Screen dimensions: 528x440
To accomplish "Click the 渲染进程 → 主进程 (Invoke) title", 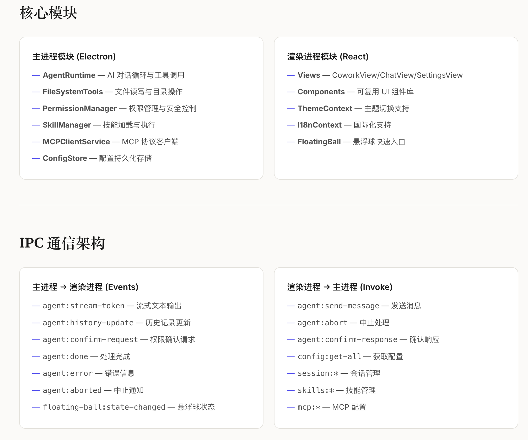I will point(340,287).
